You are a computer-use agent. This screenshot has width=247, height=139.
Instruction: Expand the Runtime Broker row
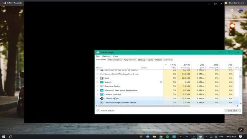point(97,86)
